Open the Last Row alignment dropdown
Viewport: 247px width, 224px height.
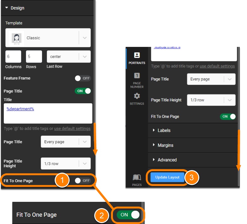pyautogui.click(x=68, y=57)
